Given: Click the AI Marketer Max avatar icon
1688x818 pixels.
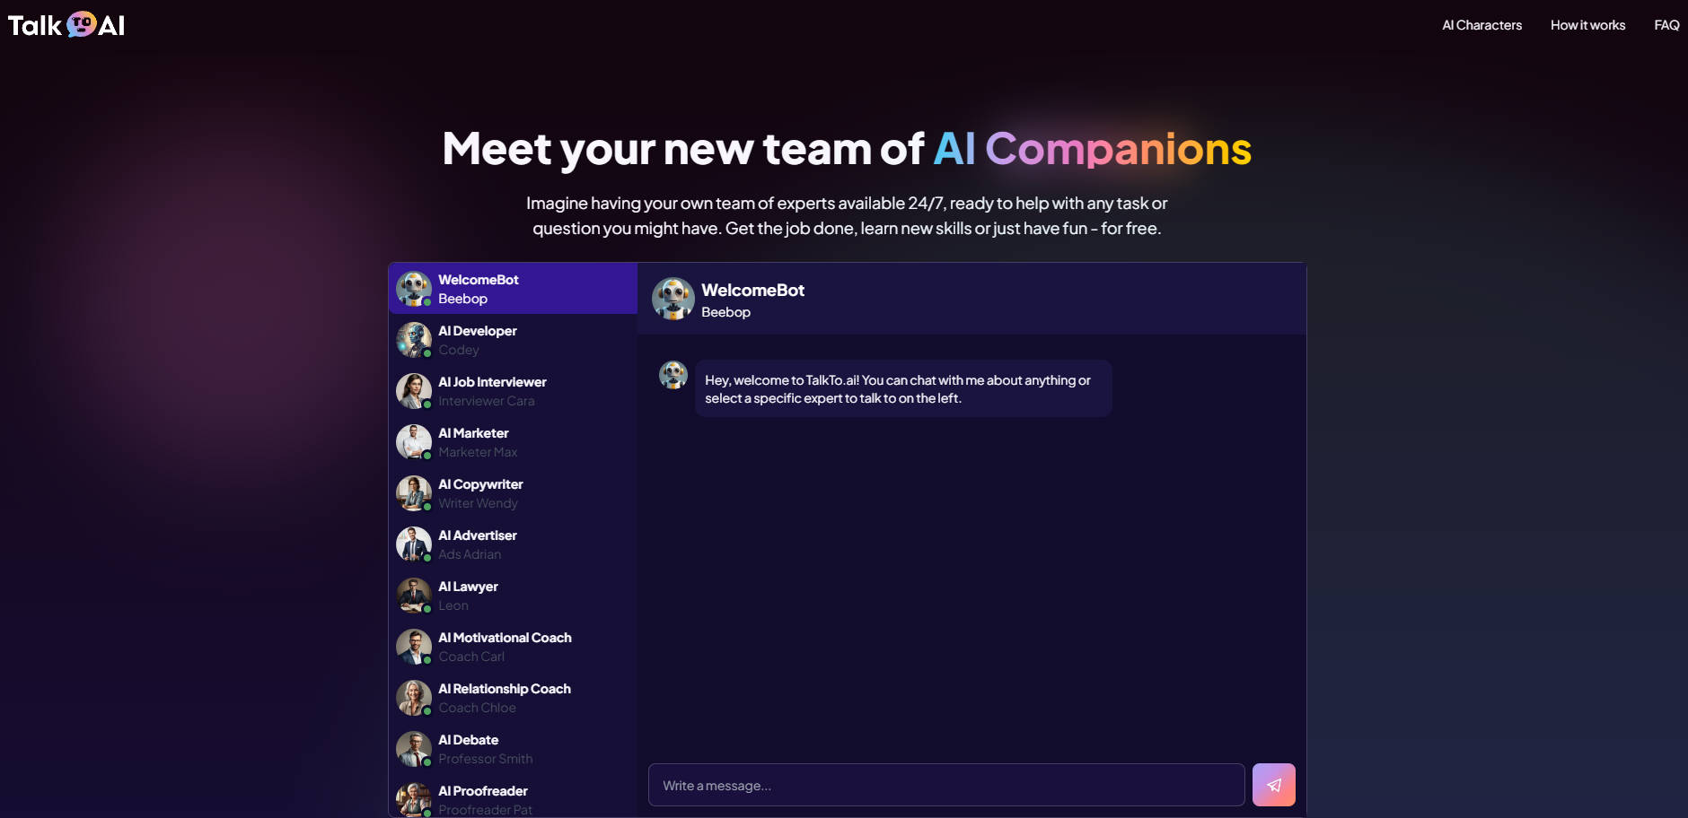Looking at the screenshot, I should [x=413, y=441].
